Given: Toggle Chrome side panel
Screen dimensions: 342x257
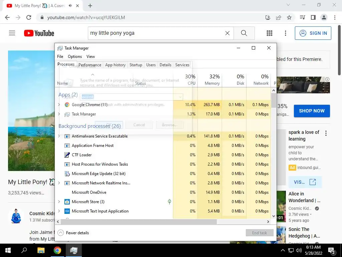Looking at the screenshot, I should pyautogui.click(x=313, y=17).
